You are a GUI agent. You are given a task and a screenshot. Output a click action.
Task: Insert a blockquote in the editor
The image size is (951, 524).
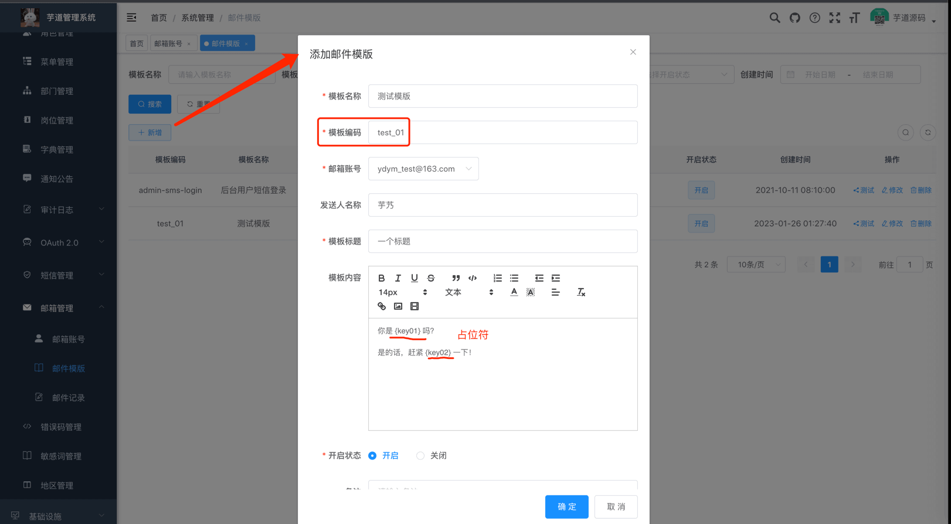click(456, 278)
